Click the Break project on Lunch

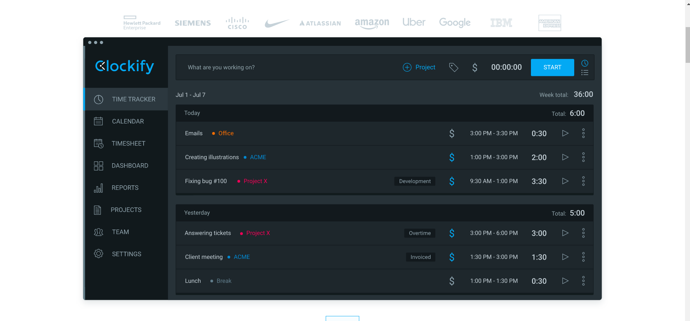(x=224, y=281)
